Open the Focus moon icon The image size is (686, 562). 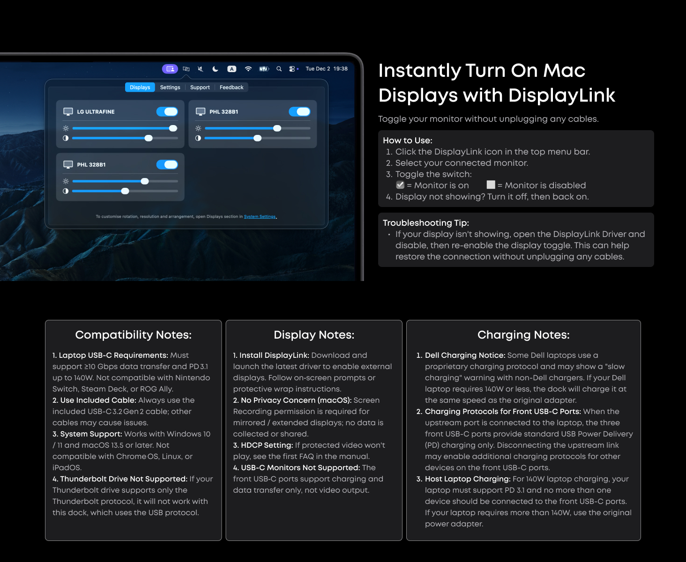point(216,69)
